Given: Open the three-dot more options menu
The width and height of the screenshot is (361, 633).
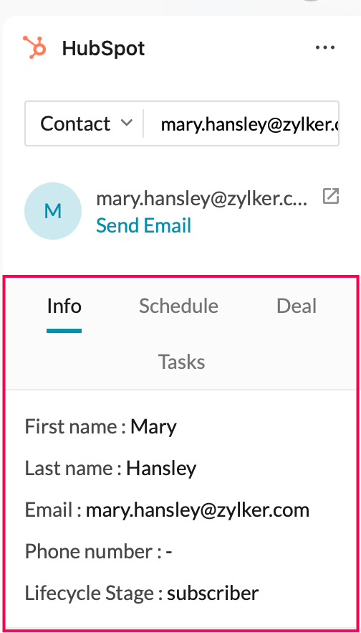Looking at the screenshot, I should click(325, 47).
